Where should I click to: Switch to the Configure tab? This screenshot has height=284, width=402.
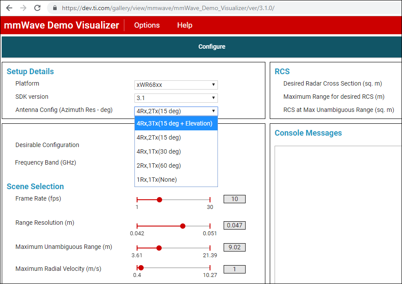[212, 47]
